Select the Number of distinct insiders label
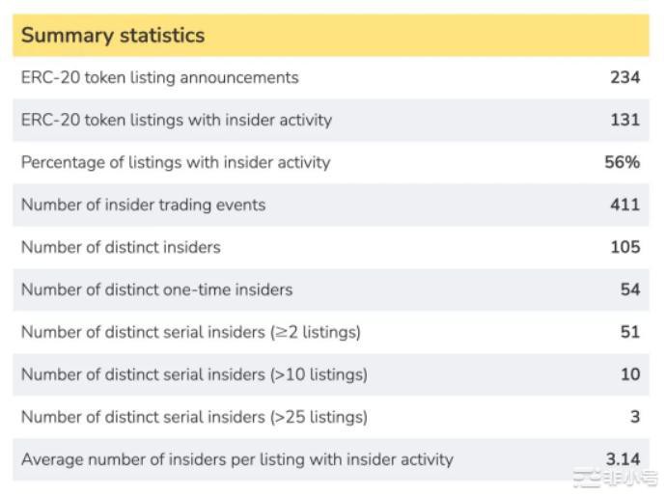The width and height of the screenshot is (666, 496). pos(121,247)
